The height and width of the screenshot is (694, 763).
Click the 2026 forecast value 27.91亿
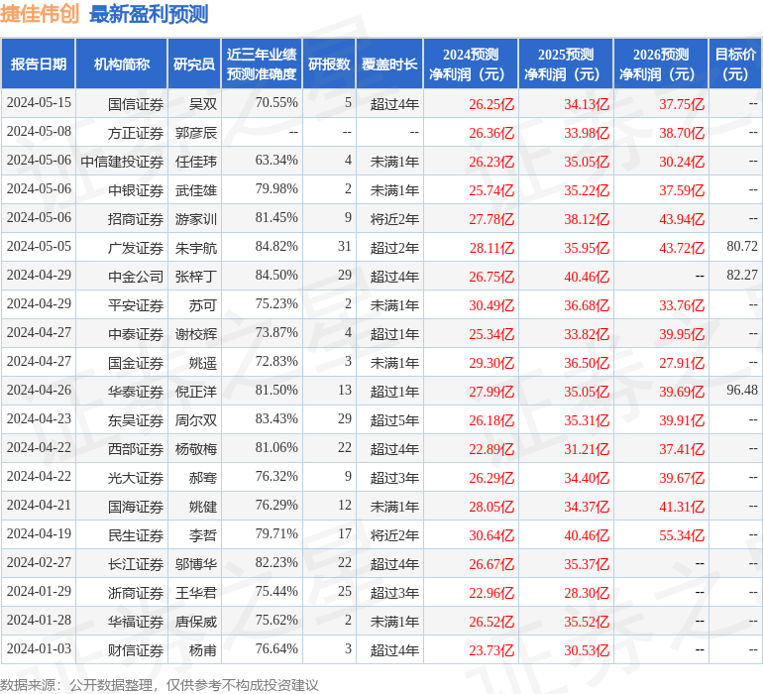[682, 363]
